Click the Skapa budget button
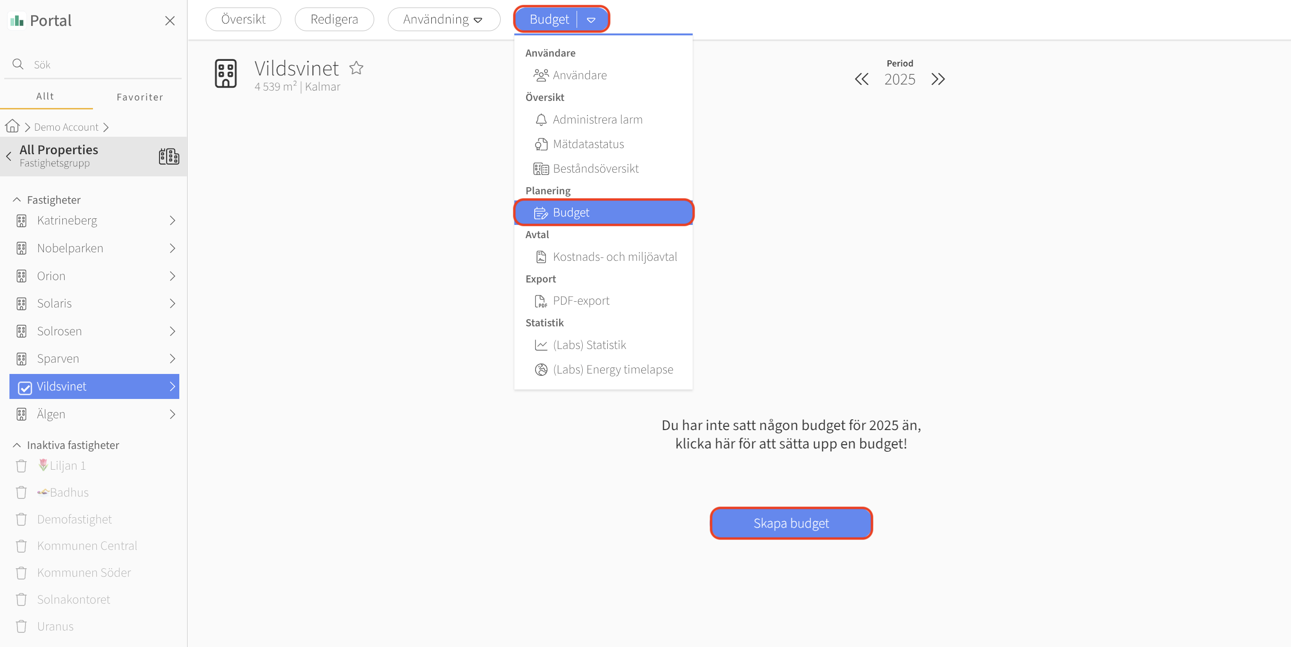Viewport: 1291px width, 647px height. (x=791, y=523)
